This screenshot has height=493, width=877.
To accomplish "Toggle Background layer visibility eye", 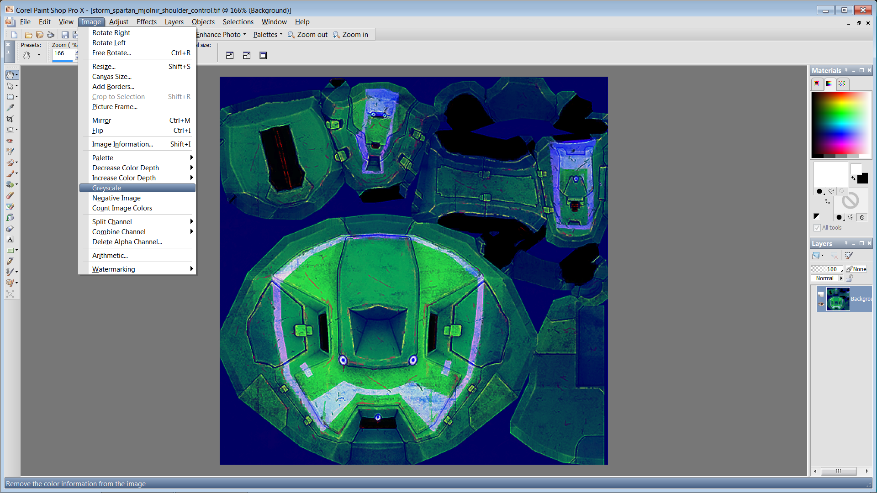I will [x=821, y=304].
